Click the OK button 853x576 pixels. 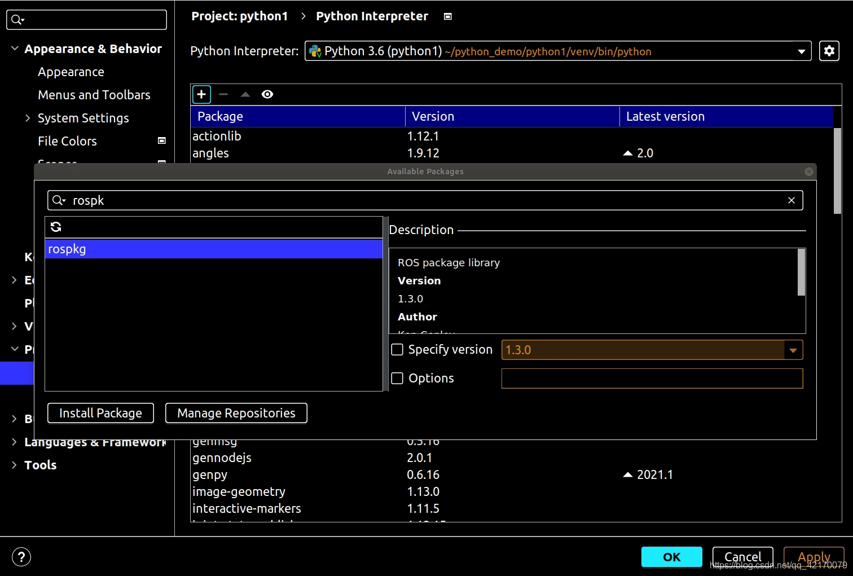point(671,557)
